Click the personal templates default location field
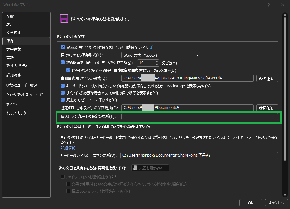Viewport: 290px width, 209px height. point(200,117)
